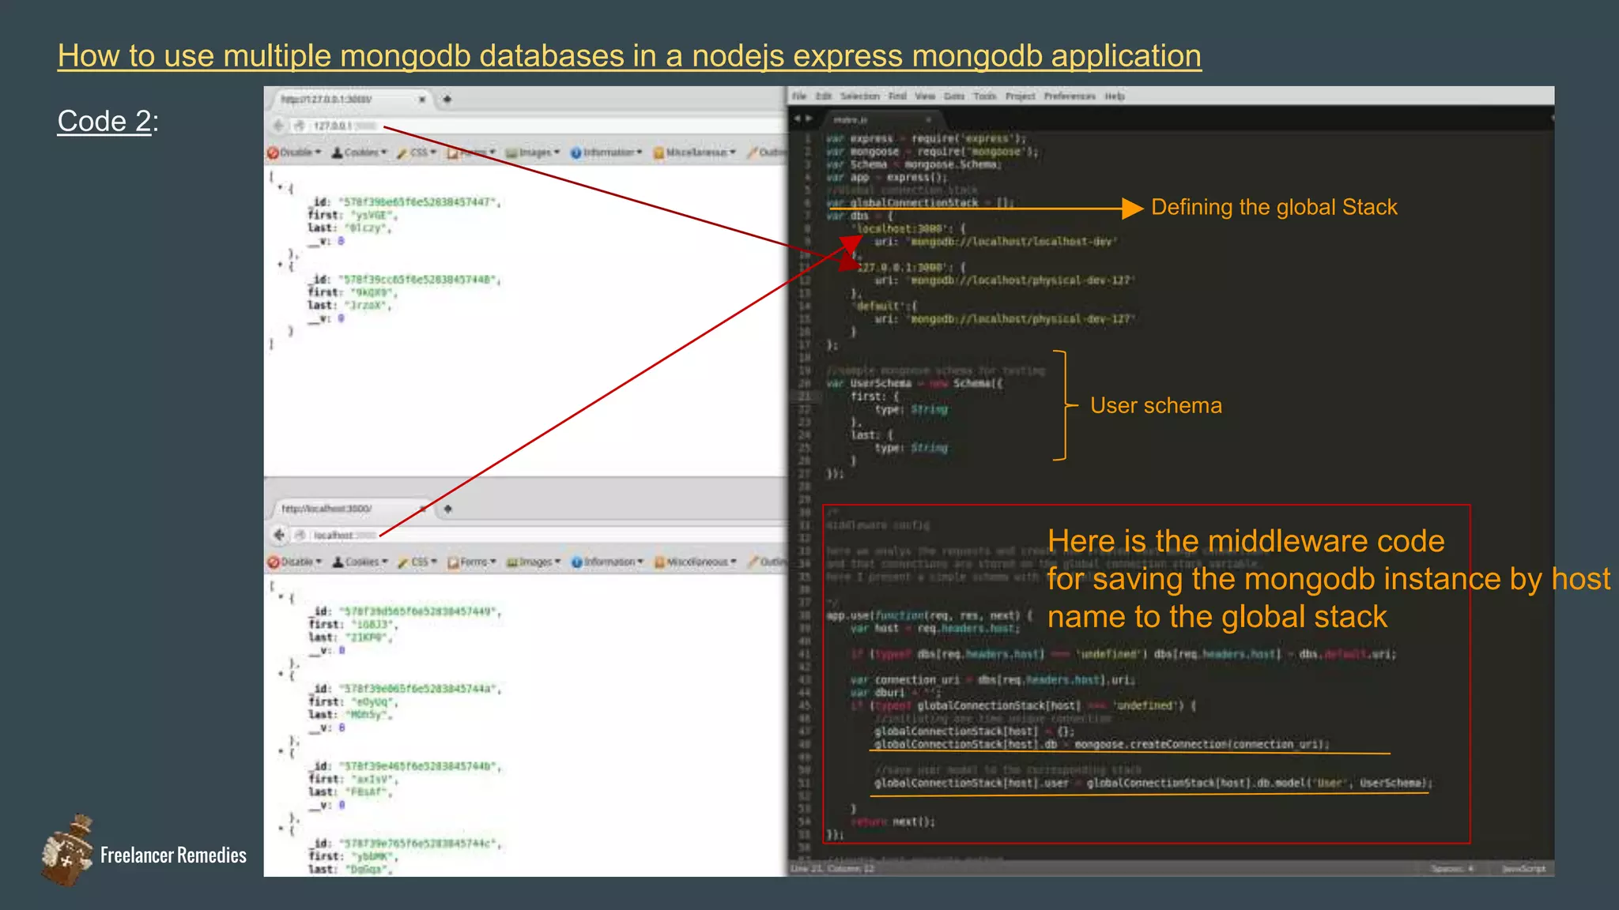
Task: Open the Disable dropdown in the localhost browser toolbar
Action: [x=296, y=562]
